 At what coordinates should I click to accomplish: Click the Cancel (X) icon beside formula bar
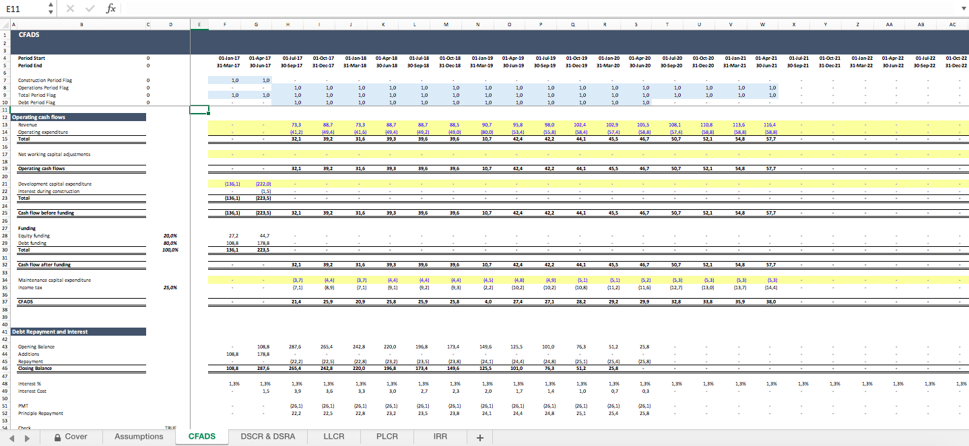click(70, 9)
